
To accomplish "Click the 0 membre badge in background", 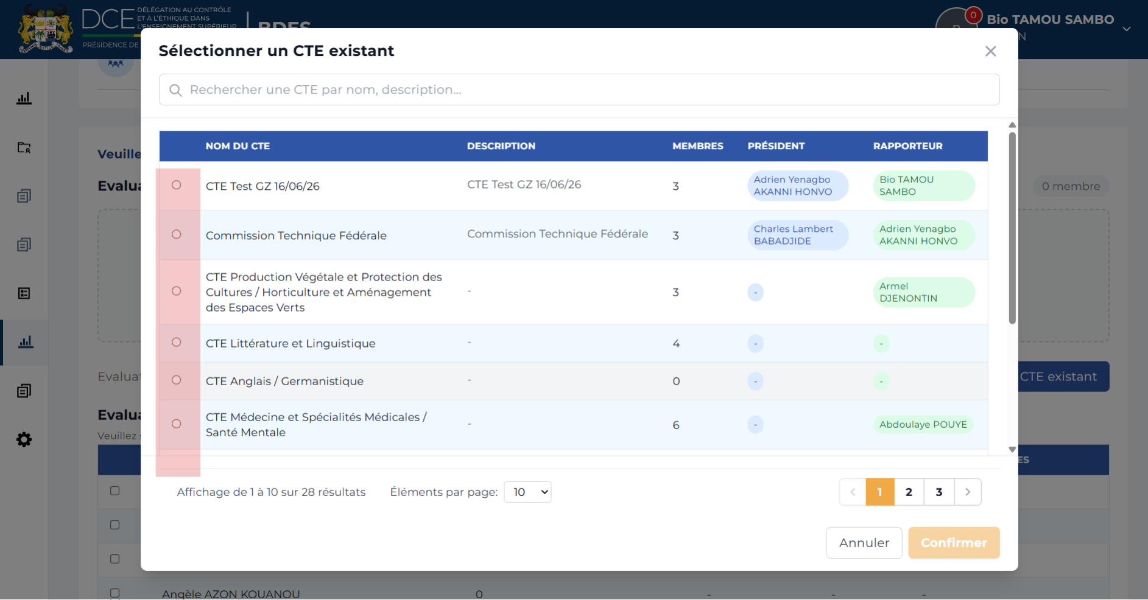I will [x=1071, y=186].
